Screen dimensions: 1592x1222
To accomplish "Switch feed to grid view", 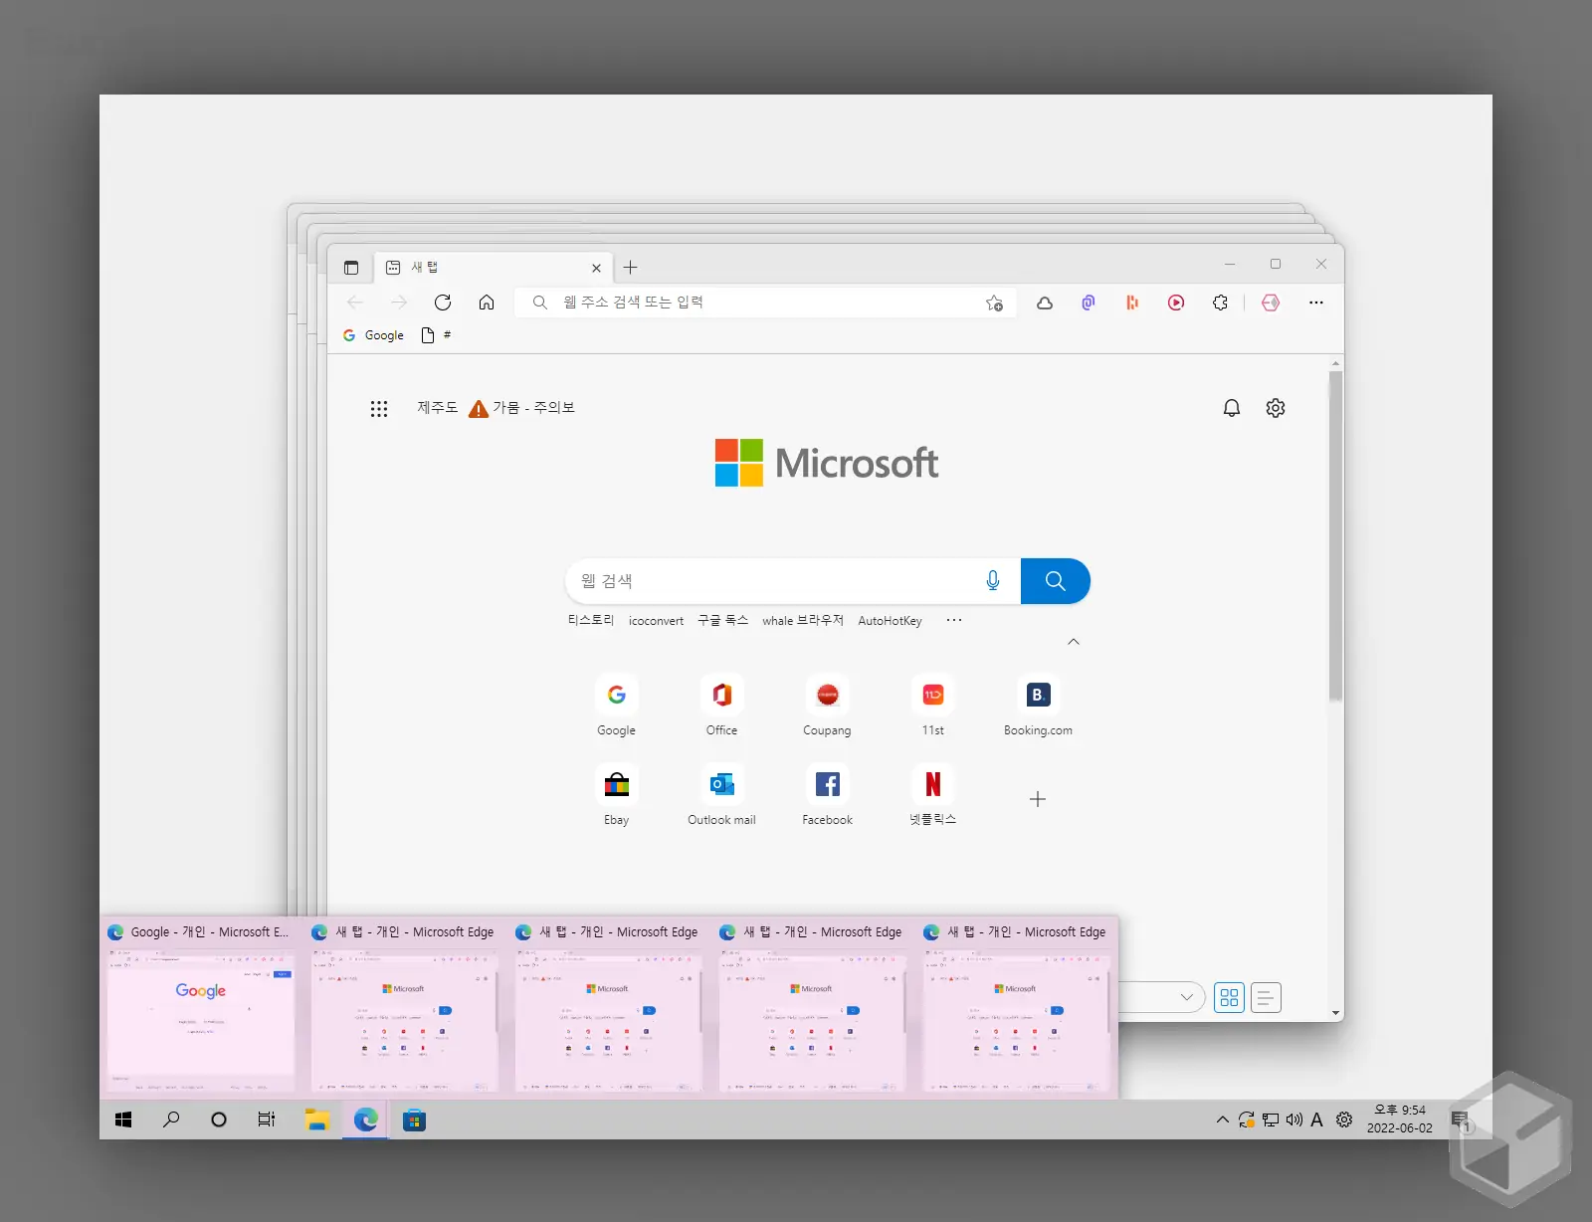I will (1230, 997).
